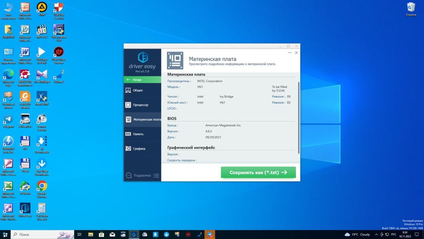Select the Материнская плата sidebar item
The width and height of the screenshot is (424, 239).
[142, 119]
